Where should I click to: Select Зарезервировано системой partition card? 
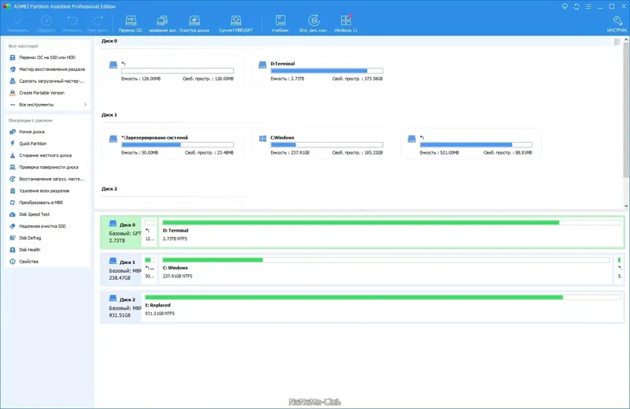click(x=172, y=144)
